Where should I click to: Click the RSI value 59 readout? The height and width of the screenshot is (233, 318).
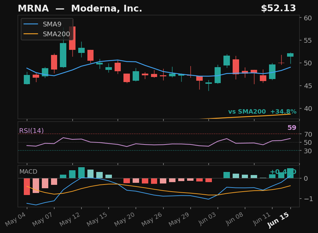292,128
